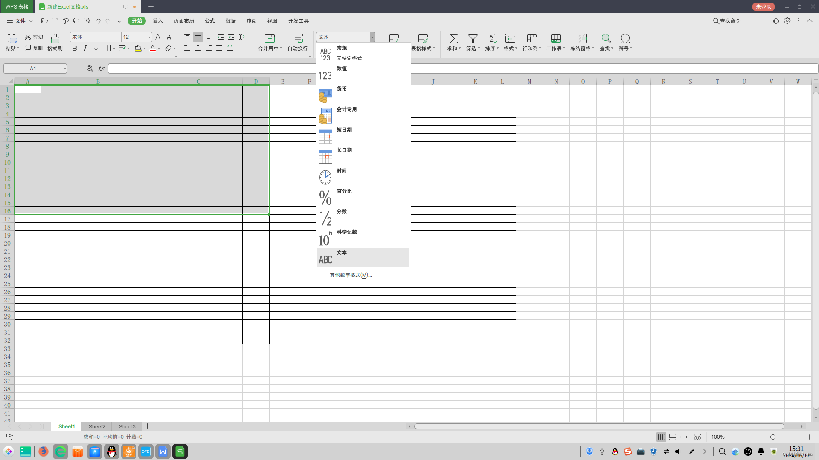Screen dimensions: 819x460
Task: Open the filter funnel tool
Action: click(x=473, y=39)
